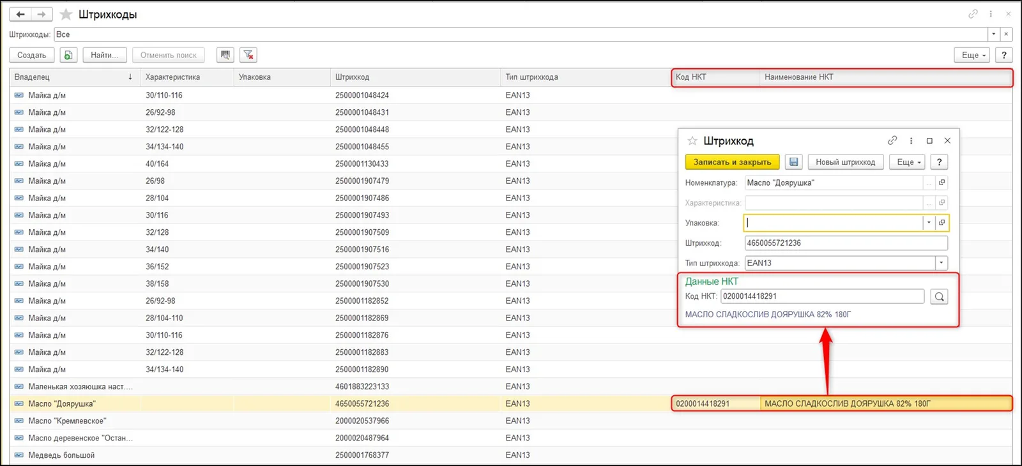This screenshot has height=466, width=1022.
Task: Click Записать и закрыть button
Action: 732,162
